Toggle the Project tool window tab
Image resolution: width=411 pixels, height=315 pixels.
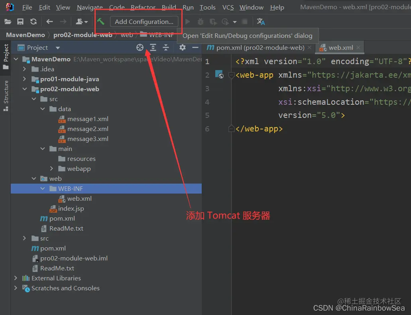pos(6,57)
